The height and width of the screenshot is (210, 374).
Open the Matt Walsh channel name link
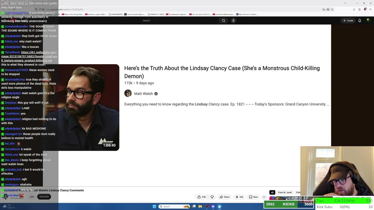pos(143,94)
